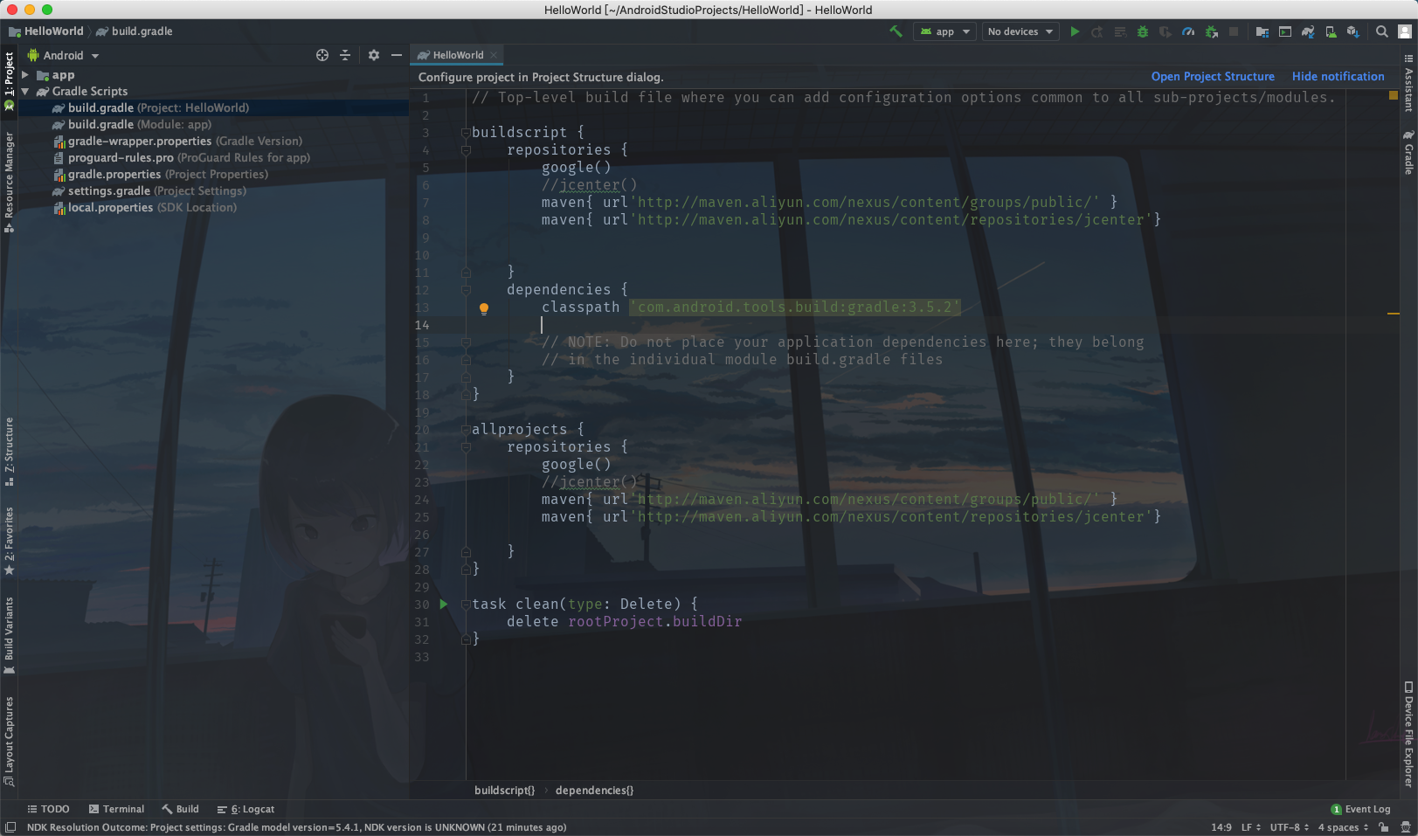Open the UTF-8 encoding selector
The height and width of the screenshot is (836, 1418).
pyautogui.click(x=1289, y=827)
